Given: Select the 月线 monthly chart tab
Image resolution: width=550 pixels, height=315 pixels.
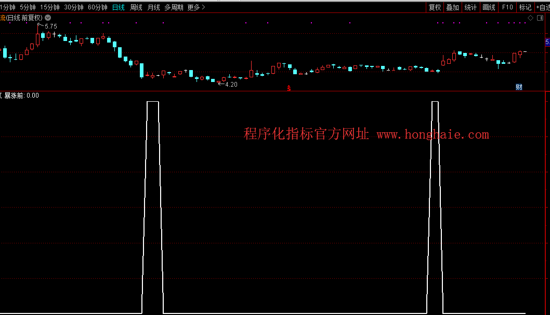Looking at the screenshot, I should coord(153,7).
